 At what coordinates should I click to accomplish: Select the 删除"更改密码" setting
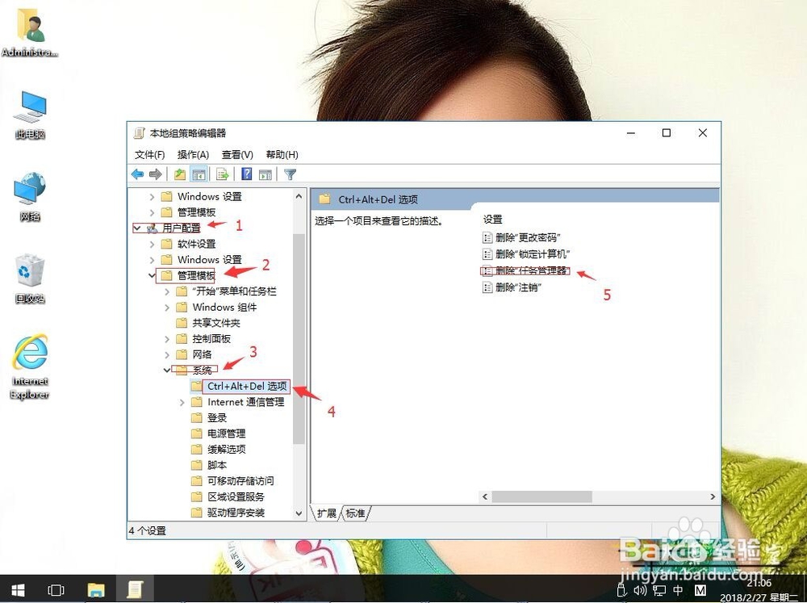pyautogui.click(x=521, y=237)
